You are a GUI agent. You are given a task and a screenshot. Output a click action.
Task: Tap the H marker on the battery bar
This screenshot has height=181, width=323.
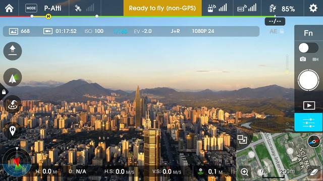[48, 17]
